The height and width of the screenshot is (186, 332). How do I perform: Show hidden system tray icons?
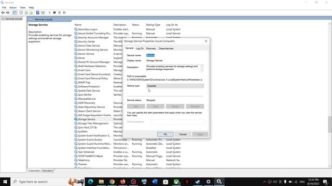coord(264,181)
